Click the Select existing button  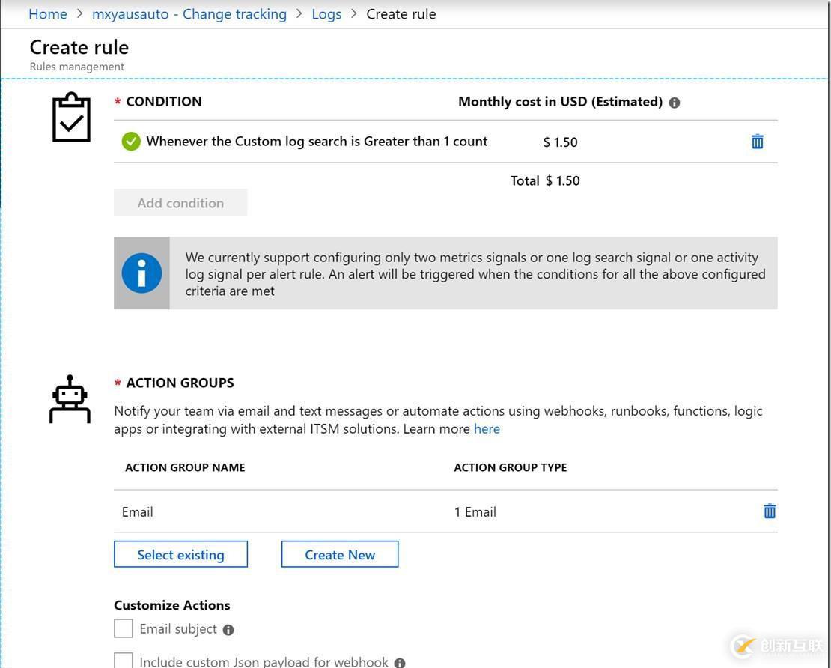click(x=180, y=555)
